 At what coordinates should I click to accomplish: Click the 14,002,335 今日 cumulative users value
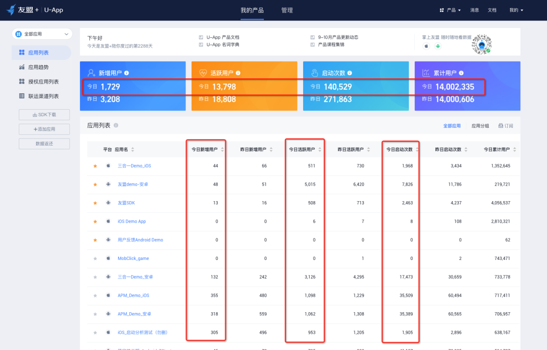click(455, 87)
